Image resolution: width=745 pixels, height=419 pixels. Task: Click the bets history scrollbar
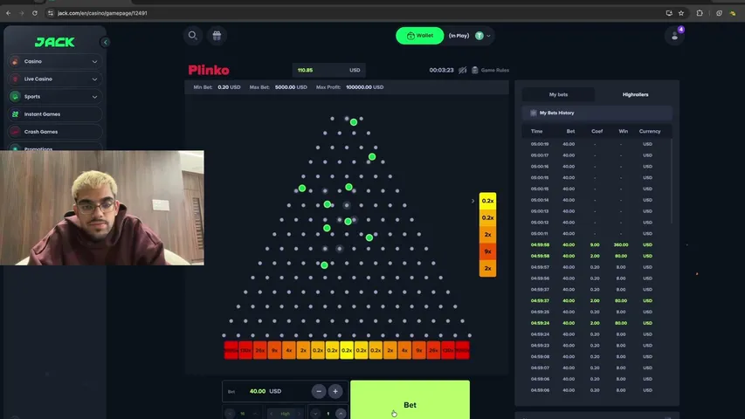(672, 181)
